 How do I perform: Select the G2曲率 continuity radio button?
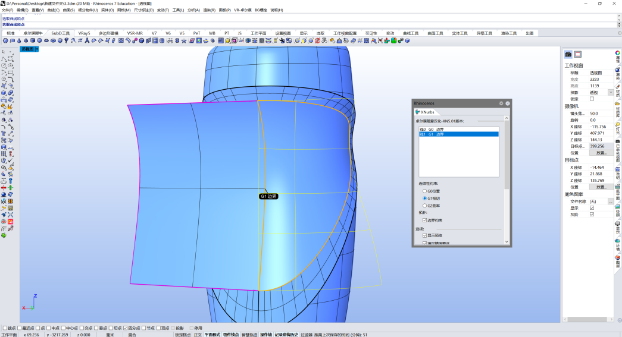(x=424, y=206)
